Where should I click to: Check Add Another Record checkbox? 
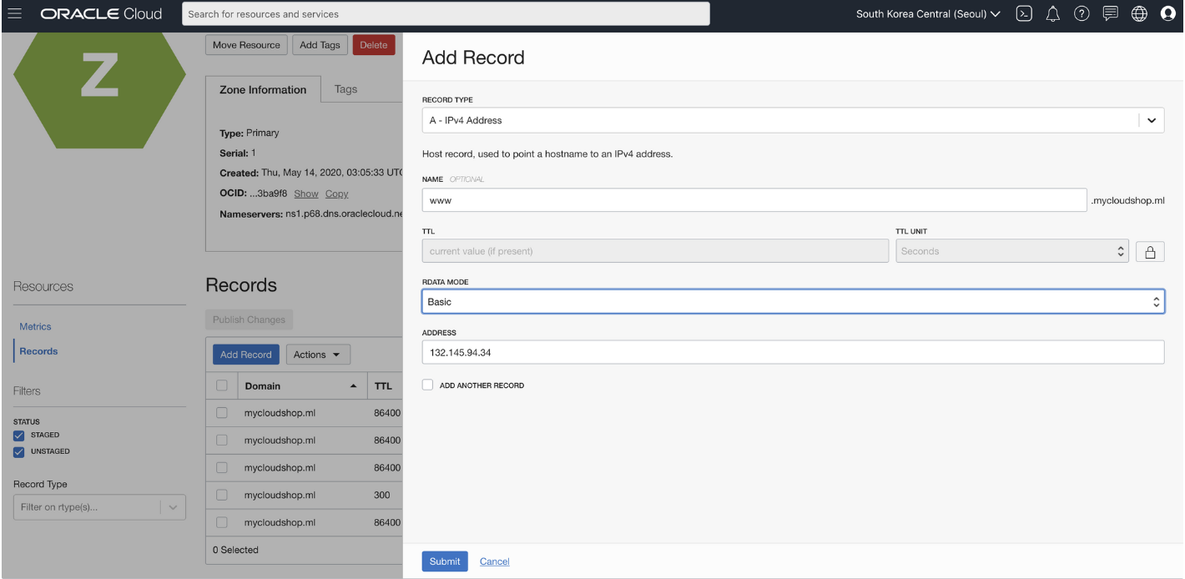tap(427, 385)
